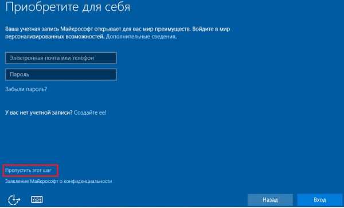Image resolution: width=344 pixels, height=208 pixels.
Task: Open the Ease of Access icon
Action: click(x=14, y=199)
